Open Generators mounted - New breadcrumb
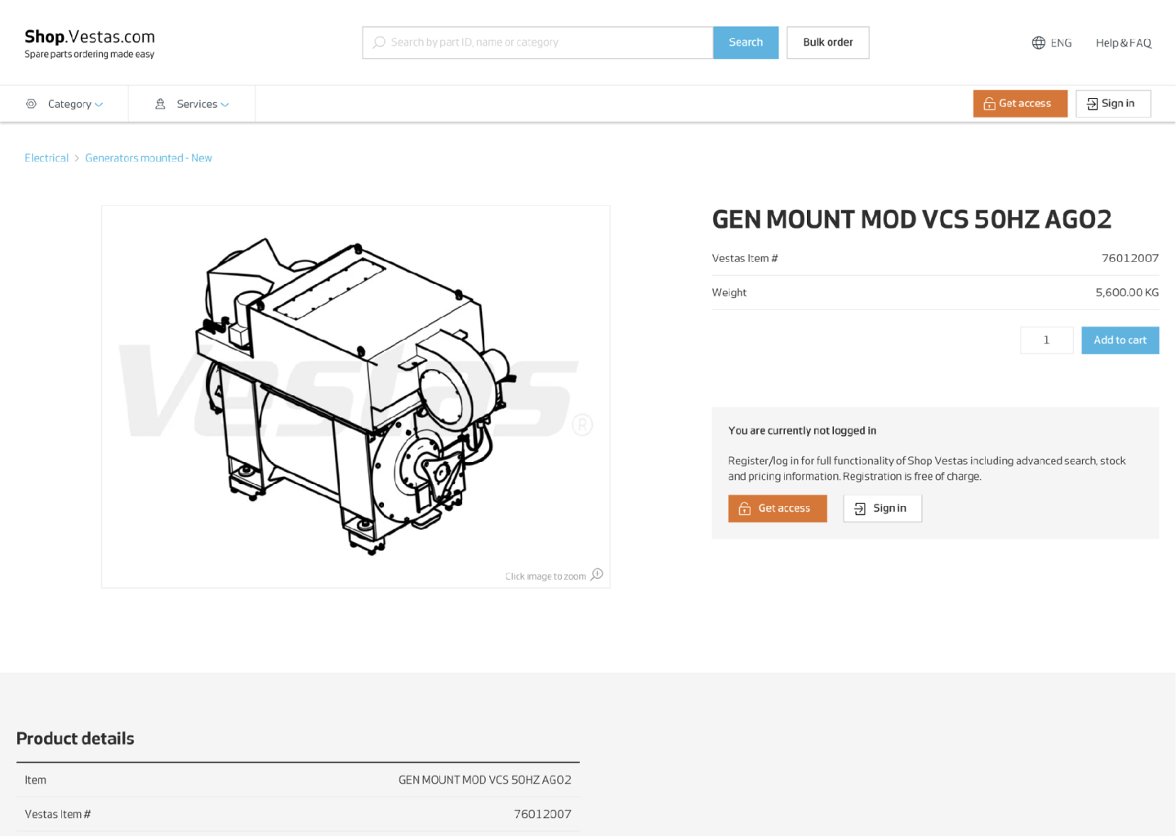 (149, 158)
